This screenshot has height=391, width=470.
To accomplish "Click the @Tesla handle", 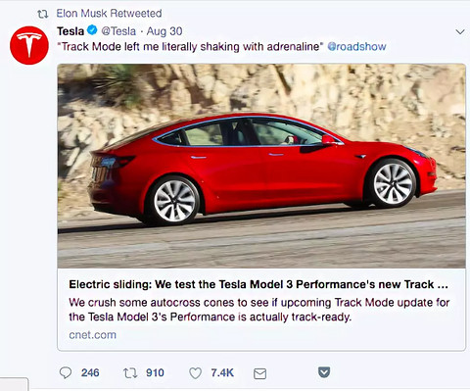I will 118,31.
